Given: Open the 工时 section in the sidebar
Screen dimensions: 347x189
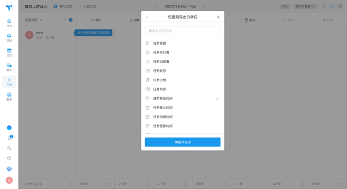Looking at the screenshot, I should tap(9, 82).
